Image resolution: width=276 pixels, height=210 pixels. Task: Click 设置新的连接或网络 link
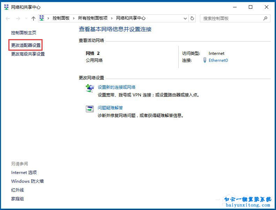point(117,87)
